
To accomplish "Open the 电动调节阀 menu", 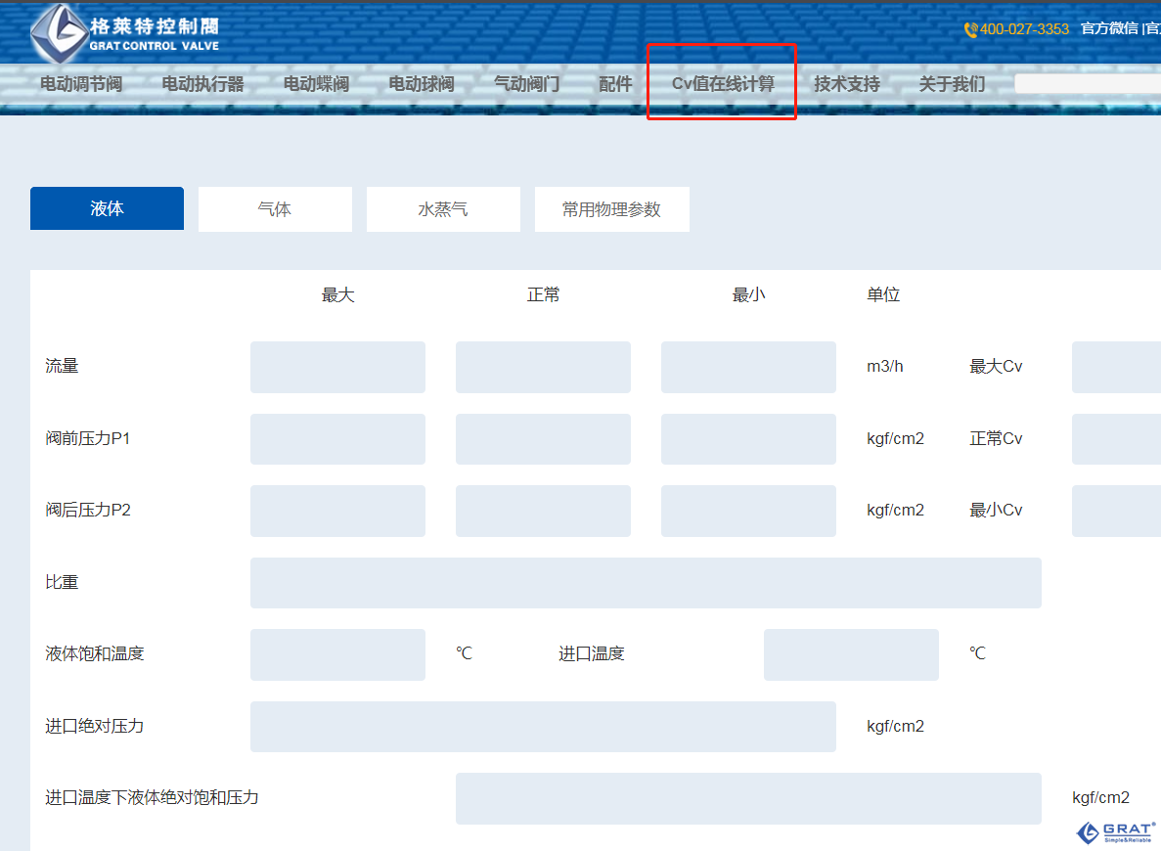I will click(x=81, y=84).
